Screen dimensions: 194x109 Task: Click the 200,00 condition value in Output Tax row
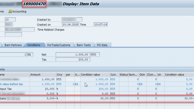coord(103,89)
